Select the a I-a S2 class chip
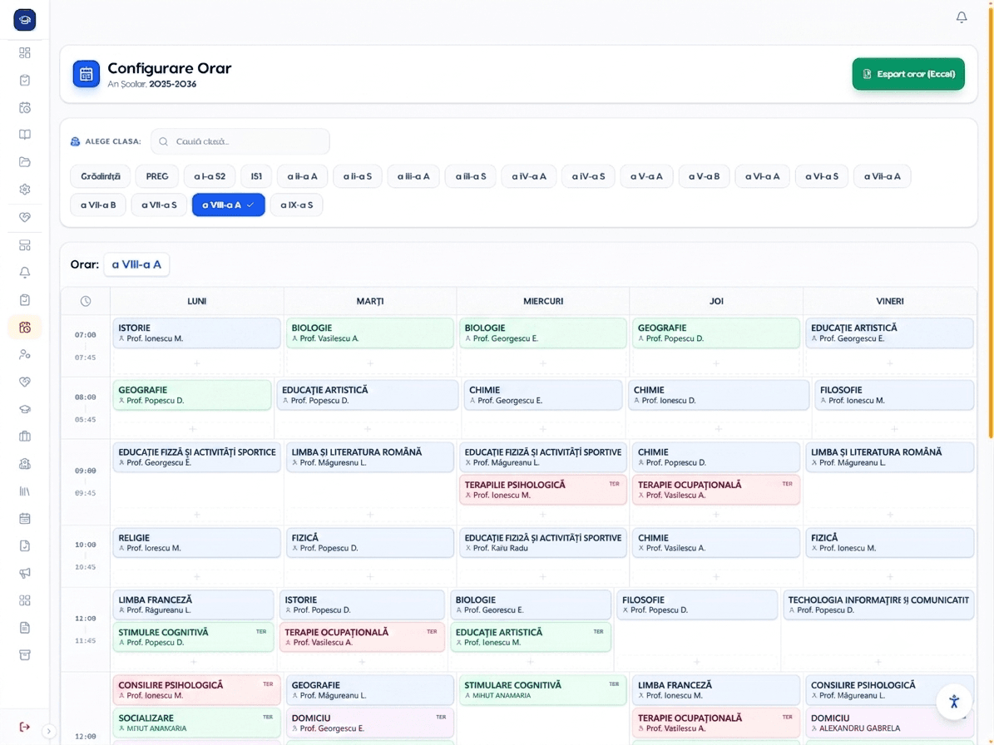 coord(210,176)
